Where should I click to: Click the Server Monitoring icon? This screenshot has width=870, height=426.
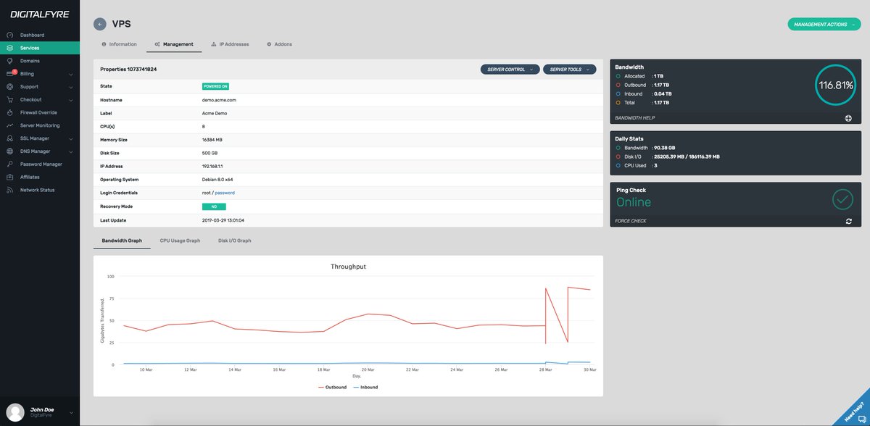(x=9, y=125)
